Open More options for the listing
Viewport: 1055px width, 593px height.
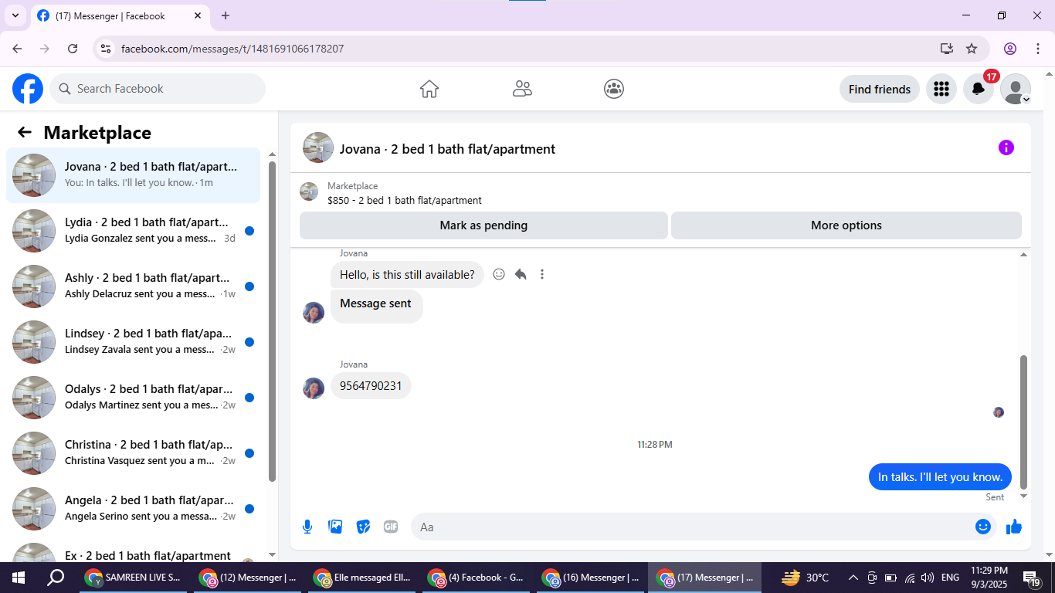[x=846, y=225]
